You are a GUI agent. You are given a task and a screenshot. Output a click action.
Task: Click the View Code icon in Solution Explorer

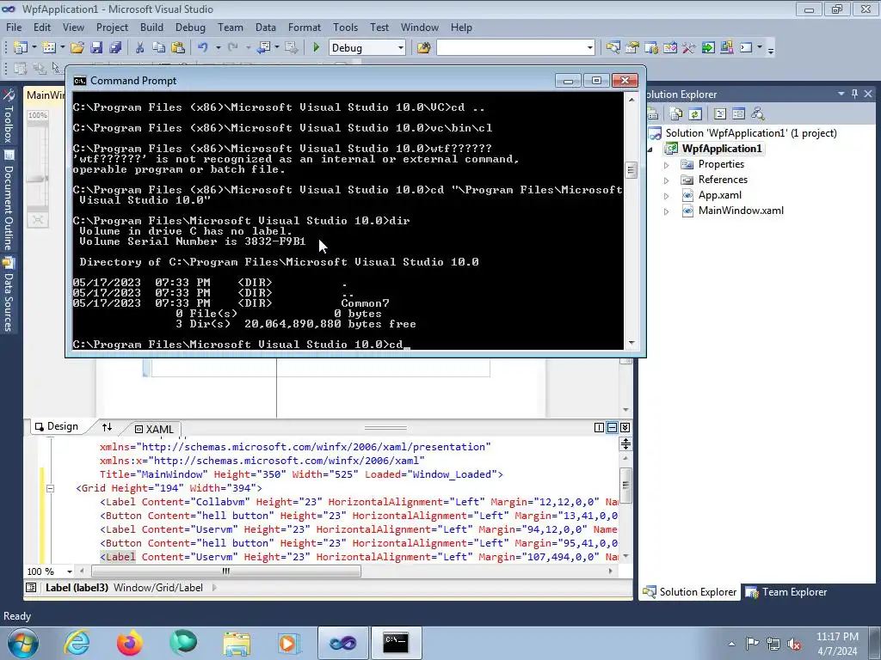pos(720,114)
